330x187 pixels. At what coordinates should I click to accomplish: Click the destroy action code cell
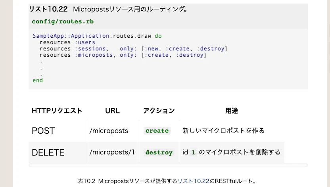(159, 152)
